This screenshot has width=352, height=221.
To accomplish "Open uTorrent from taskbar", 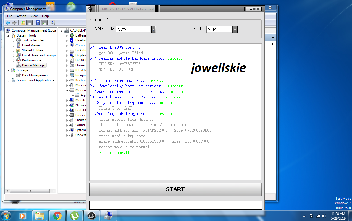I will click(75, 215).
